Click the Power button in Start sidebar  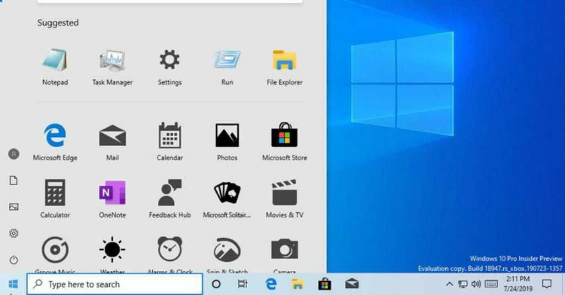pyautogui.click(x=14, y=260)
